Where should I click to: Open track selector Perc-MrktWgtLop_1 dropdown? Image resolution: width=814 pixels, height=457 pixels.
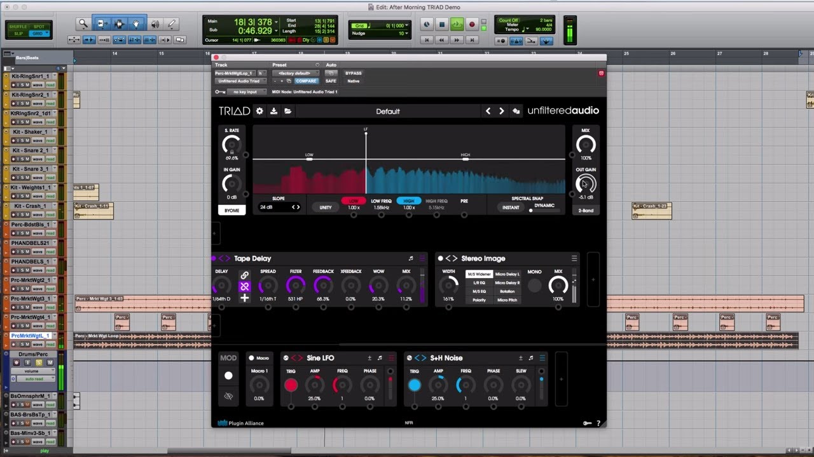tap(235, 74)
